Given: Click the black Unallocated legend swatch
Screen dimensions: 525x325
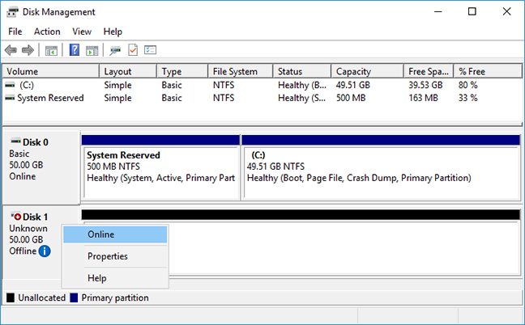Looking at the screenshot, I should click(x=11, y=298).
